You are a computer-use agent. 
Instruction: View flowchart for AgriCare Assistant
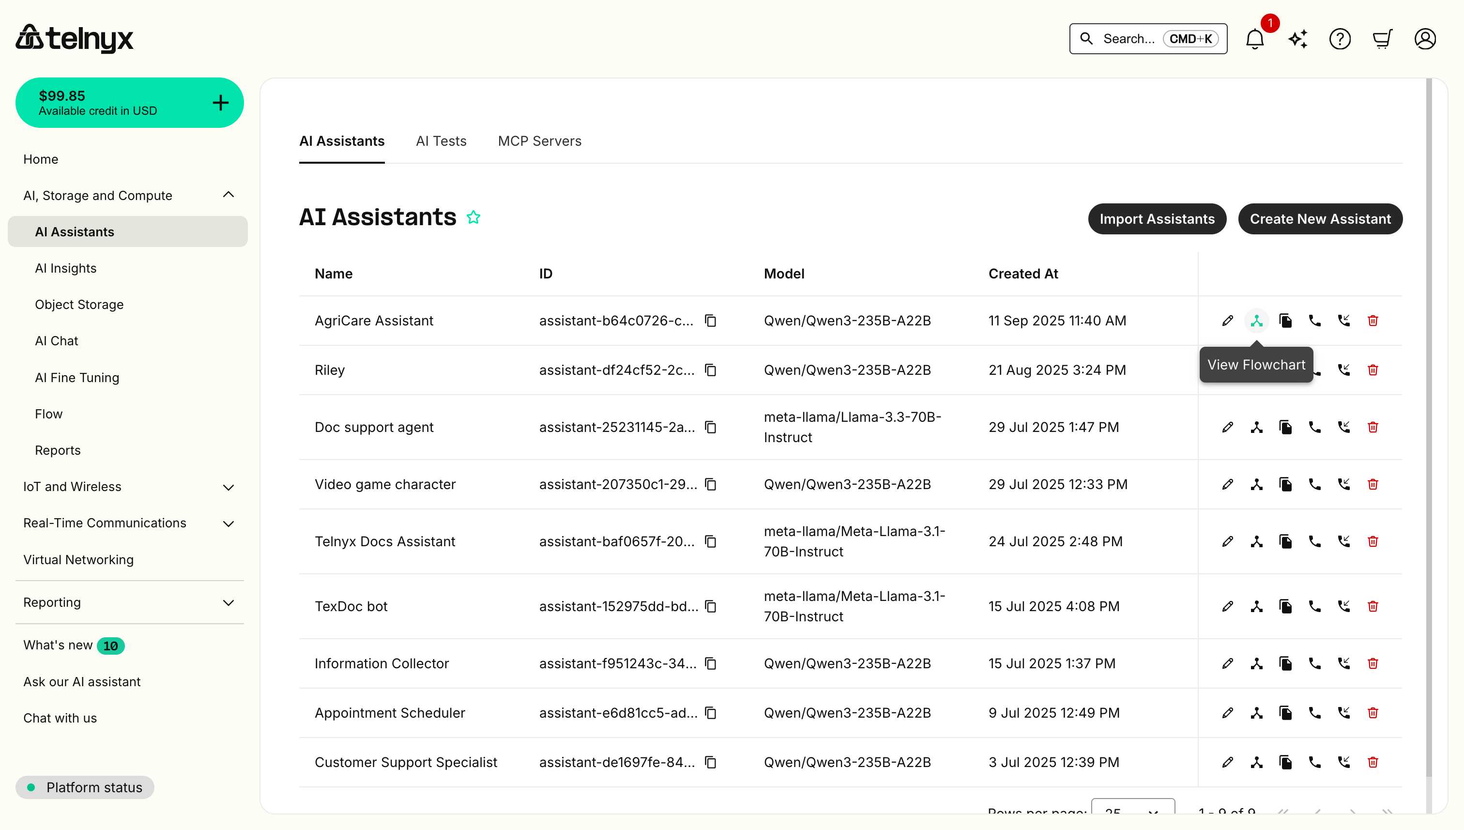(x=1257, y=321)
